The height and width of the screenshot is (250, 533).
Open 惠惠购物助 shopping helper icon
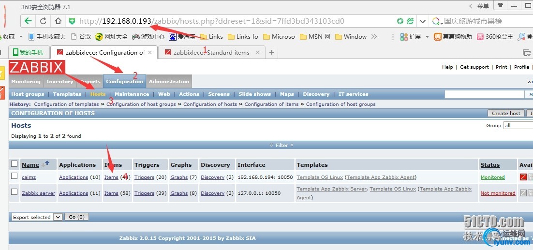pyautogui.click(x=452, y=37)
